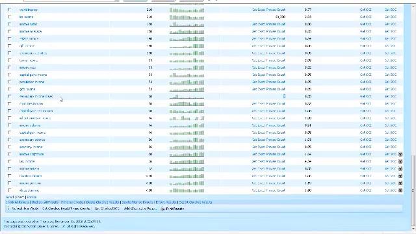416x234 pixels.
Task: Open the world income keyword link
Action: tap(29, 10)
